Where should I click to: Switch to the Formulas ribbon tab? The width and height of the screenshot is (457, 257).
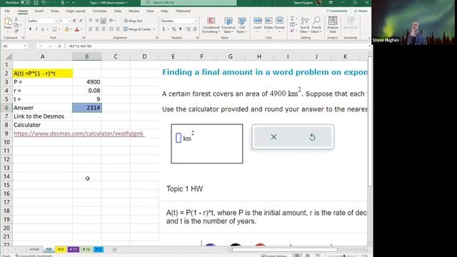coord(99,11)
